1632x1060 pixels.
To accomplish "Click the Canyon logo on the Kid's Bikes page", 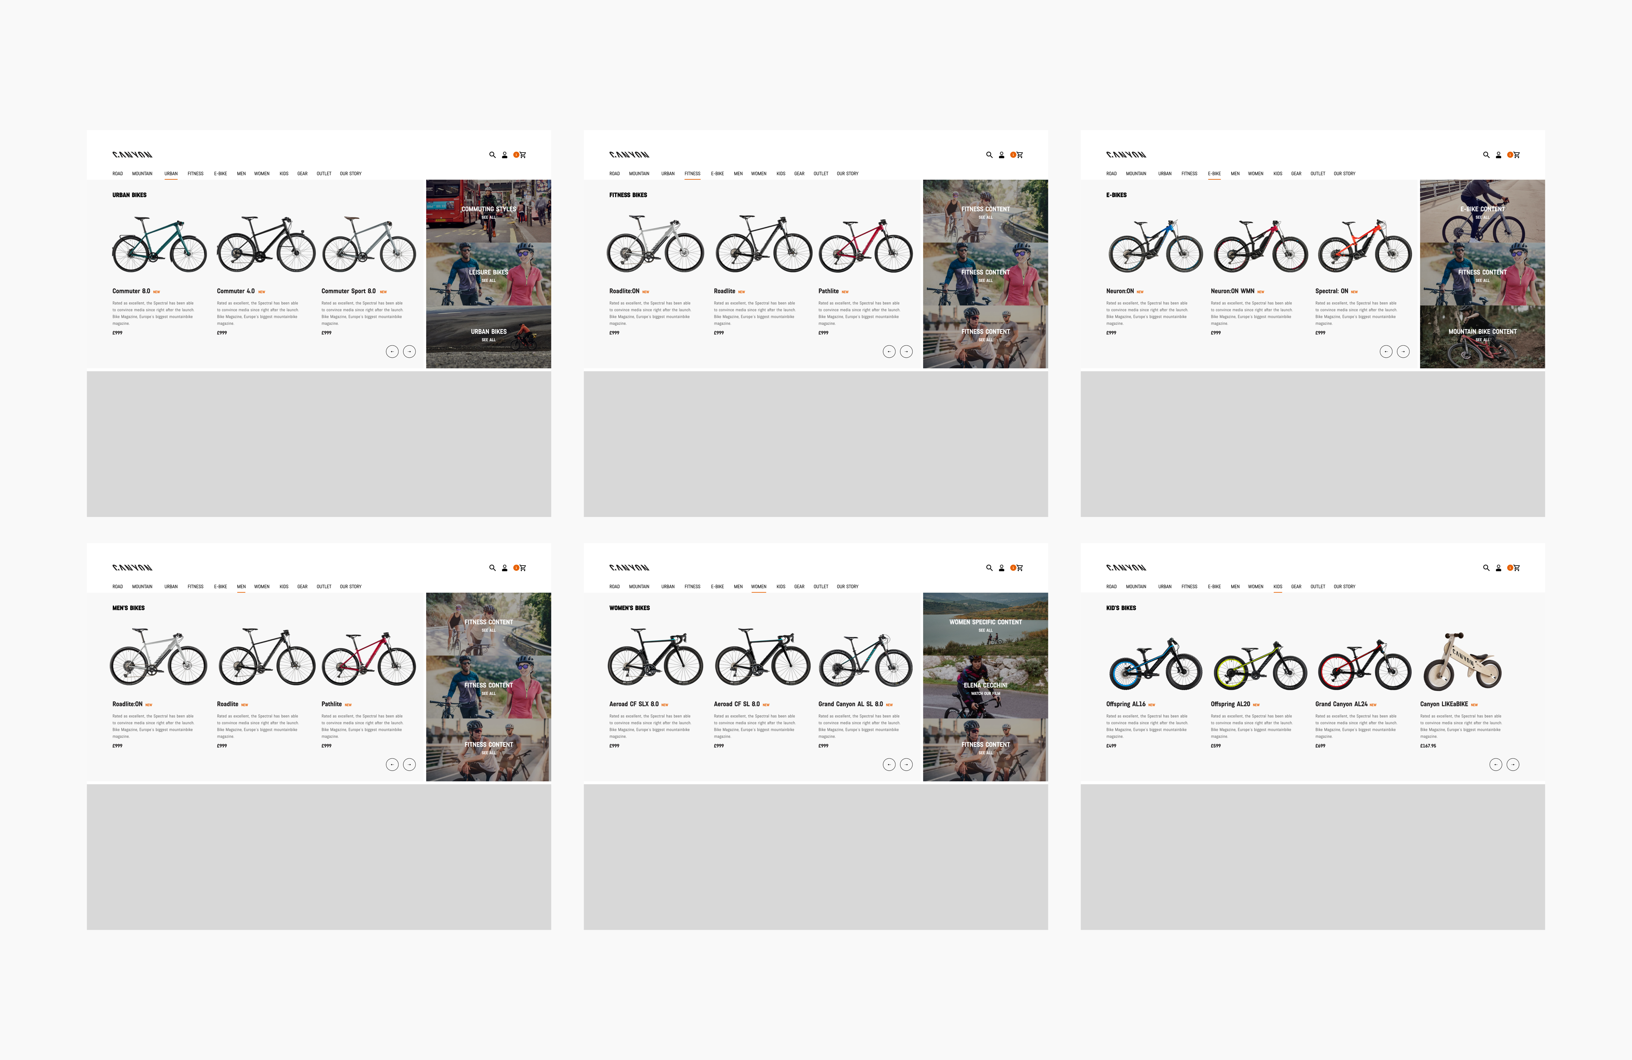I will 1126,568.
